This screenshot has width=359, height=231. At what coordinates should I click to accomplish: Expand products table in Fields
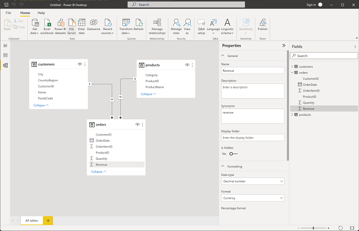292,115
